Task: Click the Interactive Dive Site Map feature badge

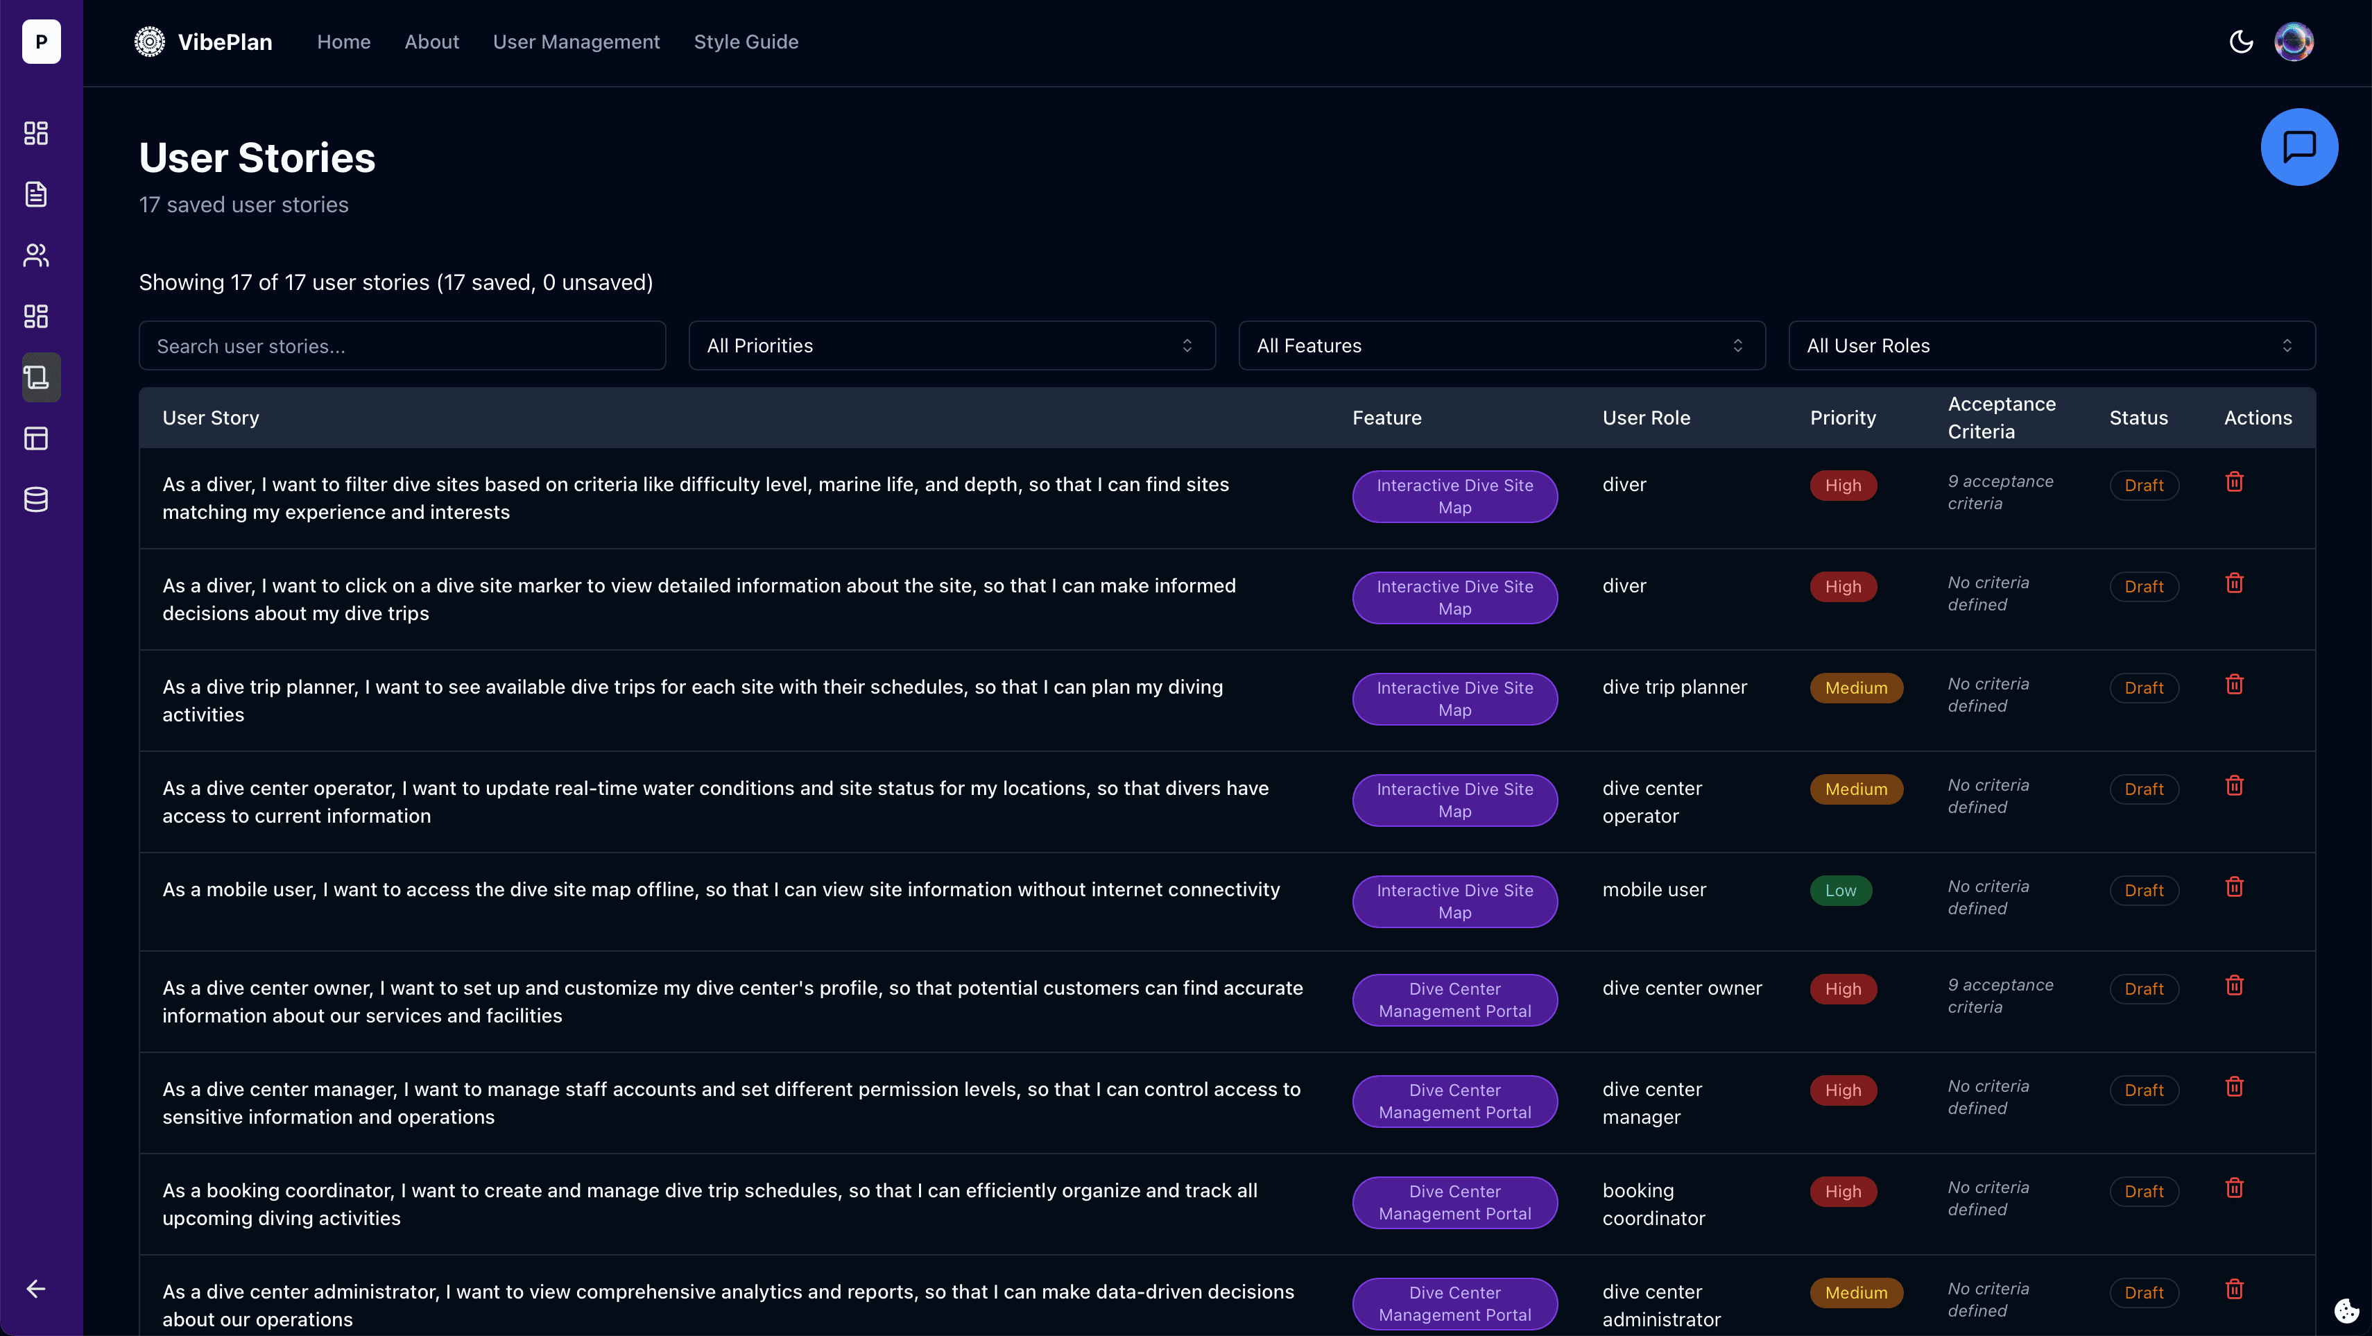Action: coord(1455,496)
